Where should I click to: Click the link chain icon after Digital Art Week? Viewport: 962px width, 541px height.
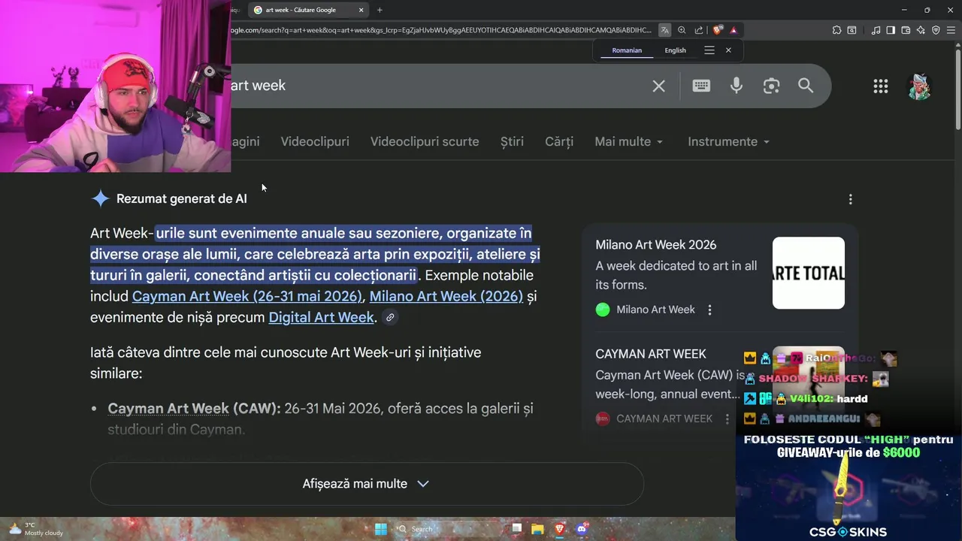tap(389, 317)
